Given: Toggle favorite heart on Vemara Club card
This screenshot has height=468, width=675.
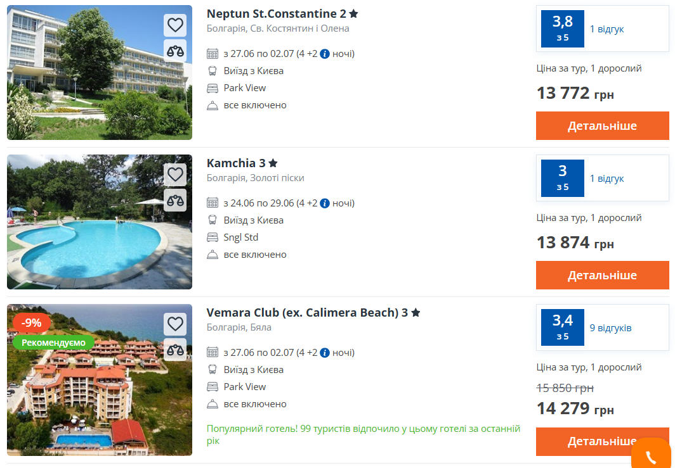Looking at the screenshot, I should click(x=175, y=324).
